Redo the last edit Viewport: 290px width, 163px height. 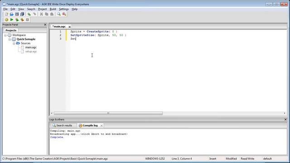(x=34, y=14)
